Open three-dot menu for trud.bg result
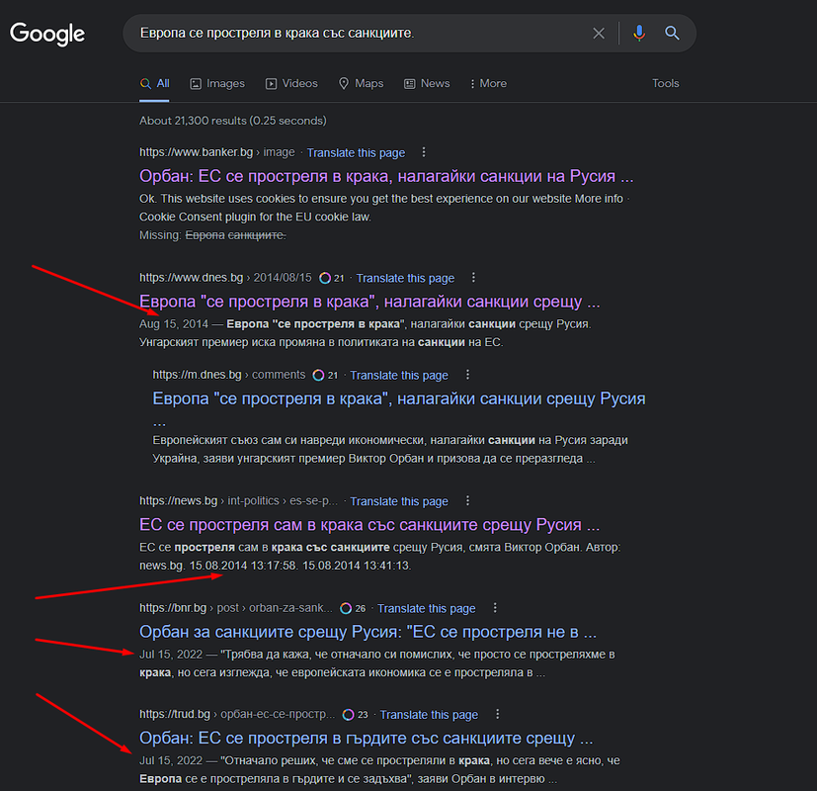817x791 pixels. pyautogui.click(x=498, y=714)
